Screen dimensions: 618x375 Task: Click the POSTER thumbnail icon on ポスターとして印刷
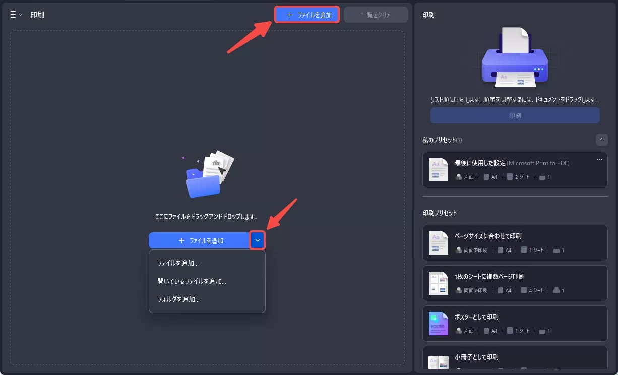tap(438, 323)
